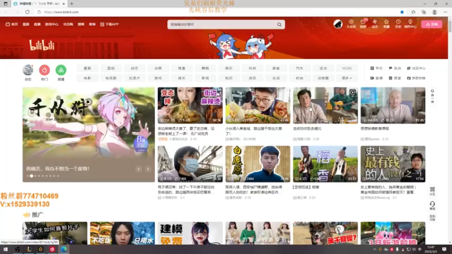
Task: Open 动态 feed icon in top-right header
Action: (x=375, y=24)
